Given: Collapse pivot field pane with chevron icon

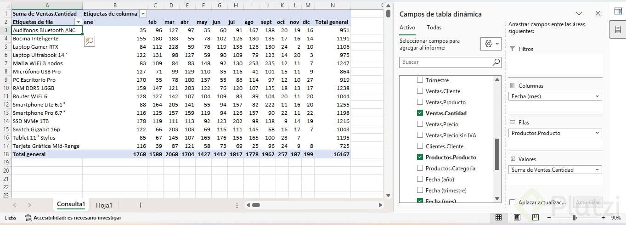Looking at the screenshot, I should point(579,14).
